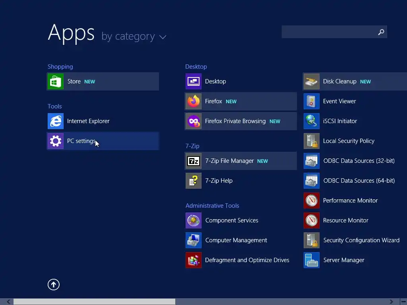
Task: Click the 'Local Security Policy' label text
Action: coord(349,141)
